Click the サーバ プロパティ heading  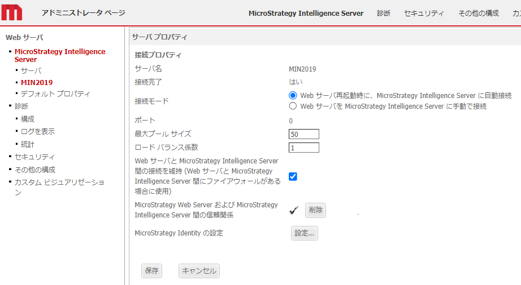tap(159, 37)
